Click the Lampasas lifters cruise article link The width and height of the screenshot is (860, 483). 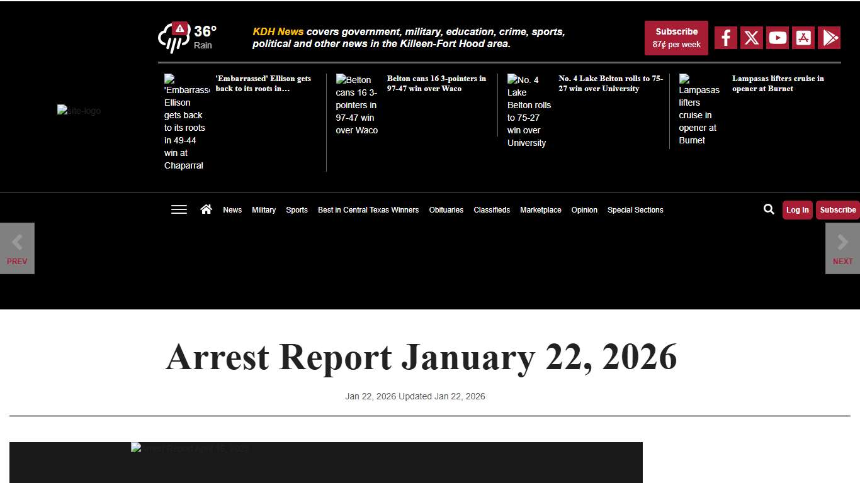tap(778, 84)
